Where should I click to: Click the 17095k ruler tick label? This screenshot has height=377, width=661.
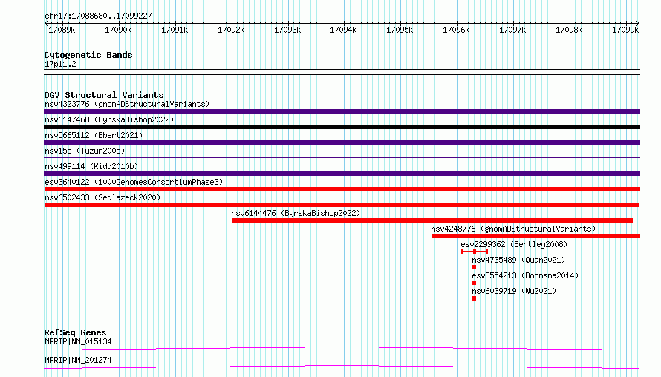(400, 30)
